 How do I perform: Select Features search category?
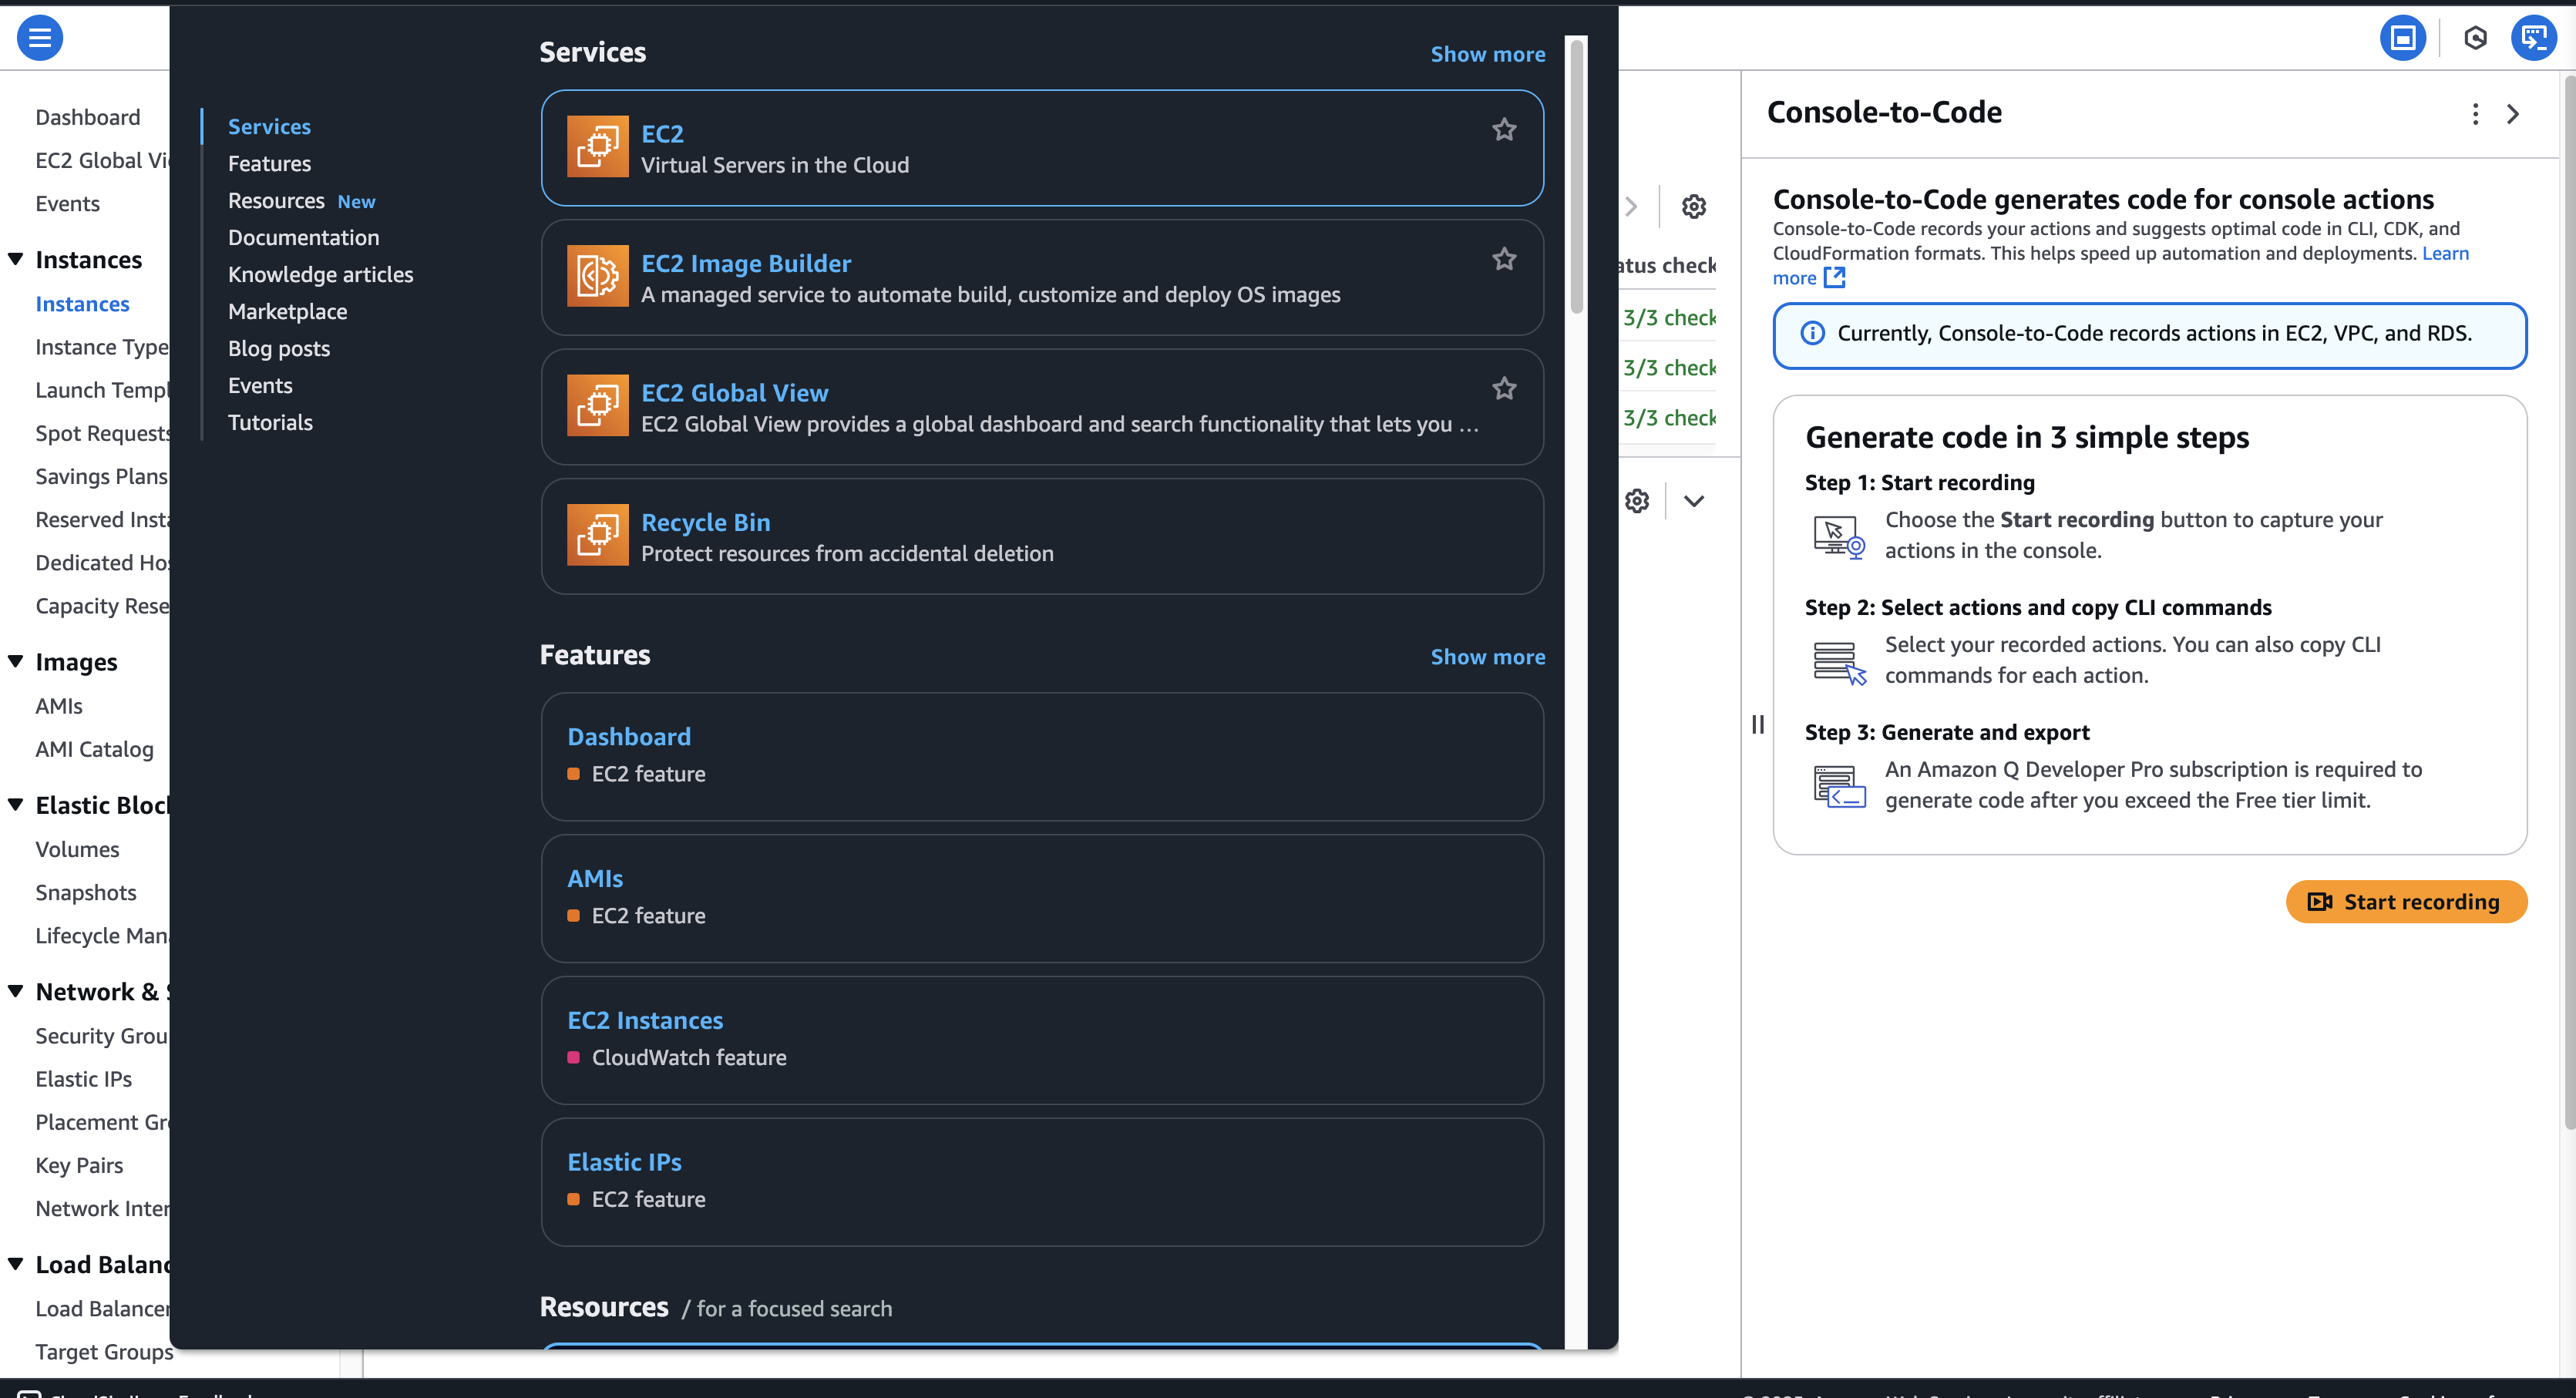coord(269,164)
